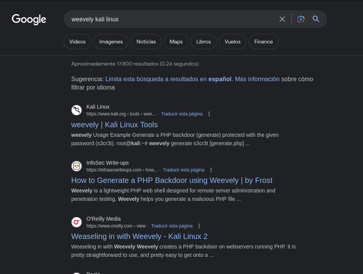This screenshot has width=363, height=274.
Task: Switch to the Libros filter tab
Action: (x=203, y=42)
